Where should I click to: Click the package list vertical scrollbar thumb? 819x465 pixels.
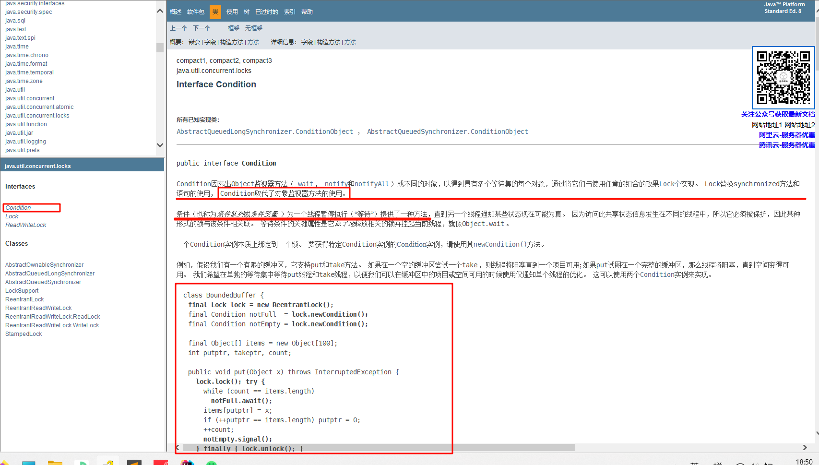[x=160, y=48]
